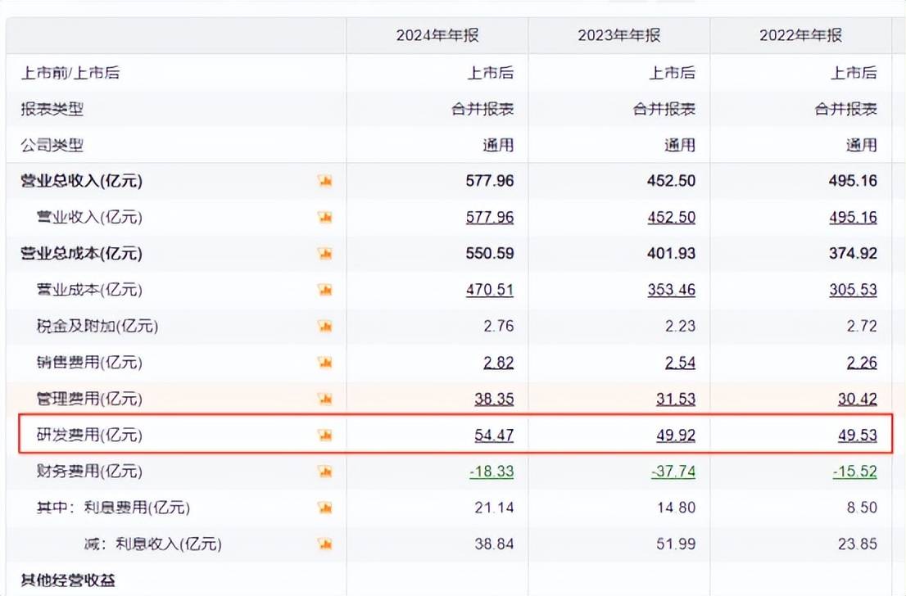Image resolution: width=906 pixels, height=596 pixels.
Task: Click the 577.96 underlined 营业收入 value
Action: tap(490, 218)
